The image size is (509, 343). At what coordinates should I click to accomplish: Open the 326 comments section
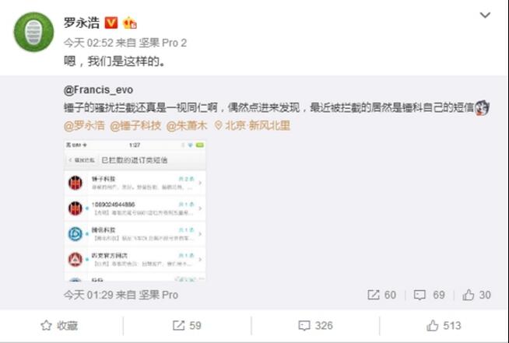click(315, 325)
